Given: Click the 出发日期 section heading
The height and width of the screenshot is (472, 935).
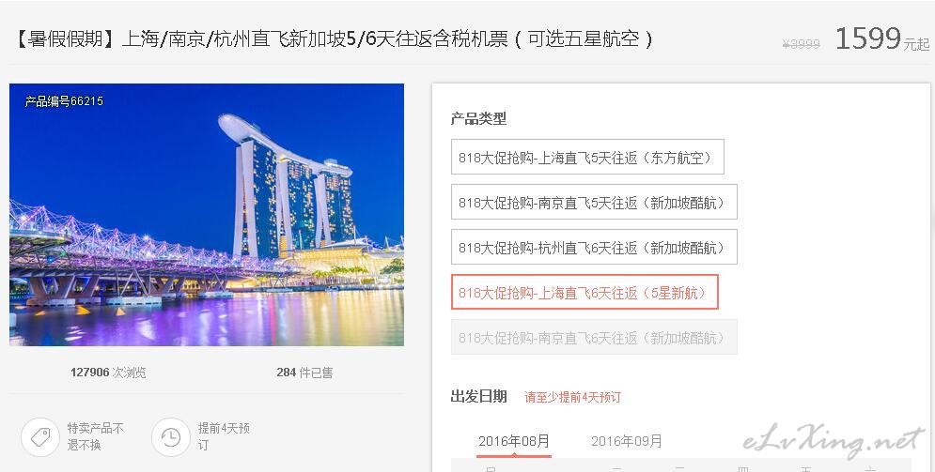Looking at the screenshot, I should [x=479, y=396].
